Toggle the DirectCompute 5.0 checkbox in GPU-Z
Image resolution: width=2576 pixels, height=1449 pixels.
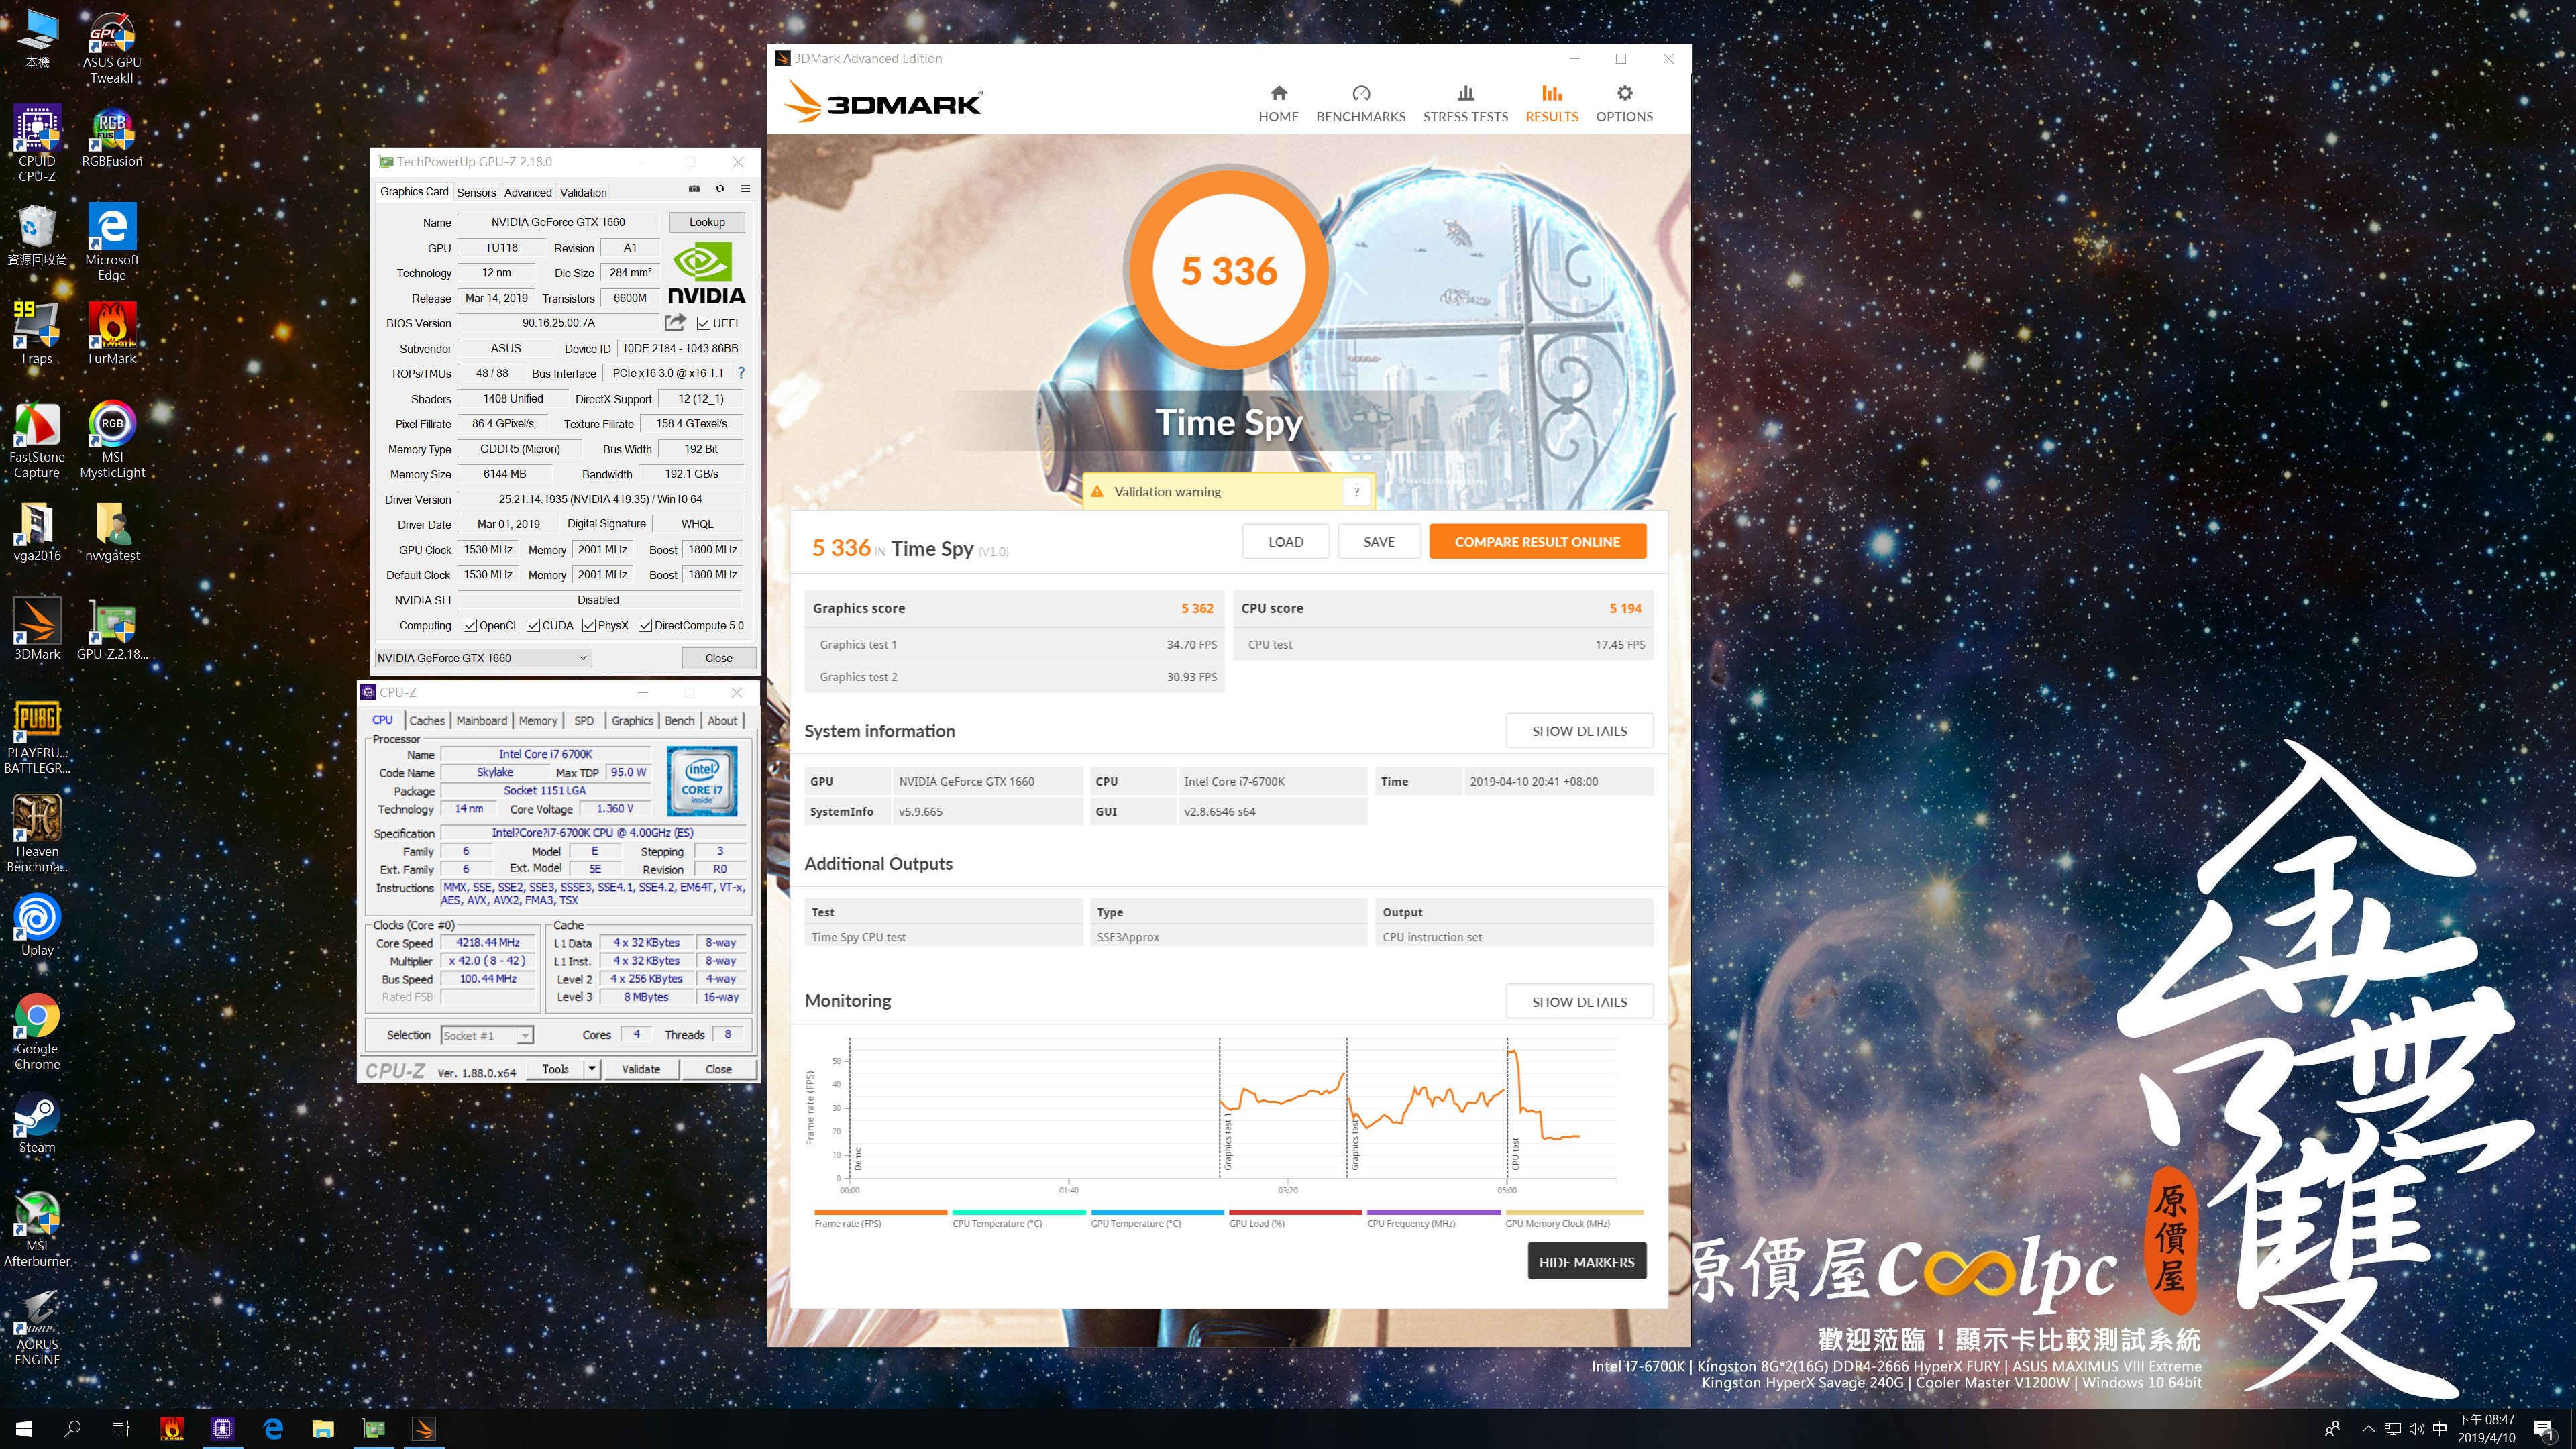[645, 625]
